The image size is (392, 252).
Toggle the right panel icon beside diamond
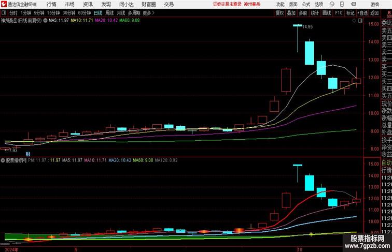point(360,21)
